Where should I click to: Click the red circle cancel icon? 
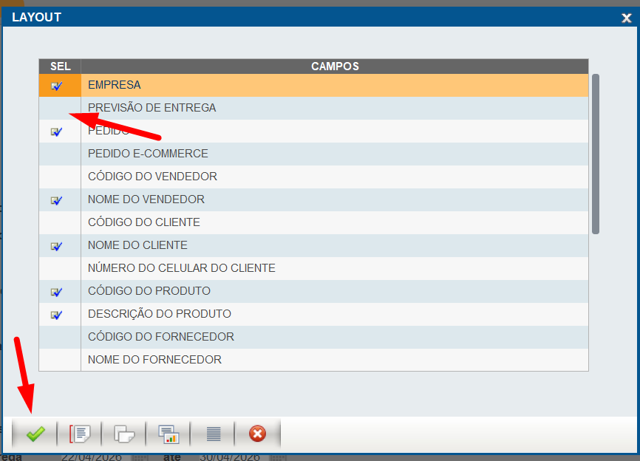tap(257, 434)
